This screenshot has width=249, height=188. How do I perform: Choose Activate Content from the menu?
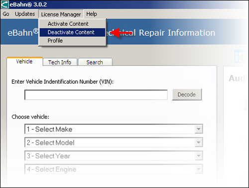click(72, 24)
